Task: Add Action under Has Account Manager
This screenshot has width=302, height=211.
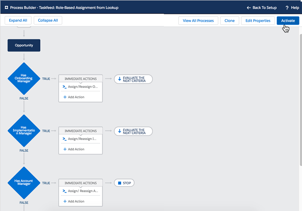Action: [74, 201]
